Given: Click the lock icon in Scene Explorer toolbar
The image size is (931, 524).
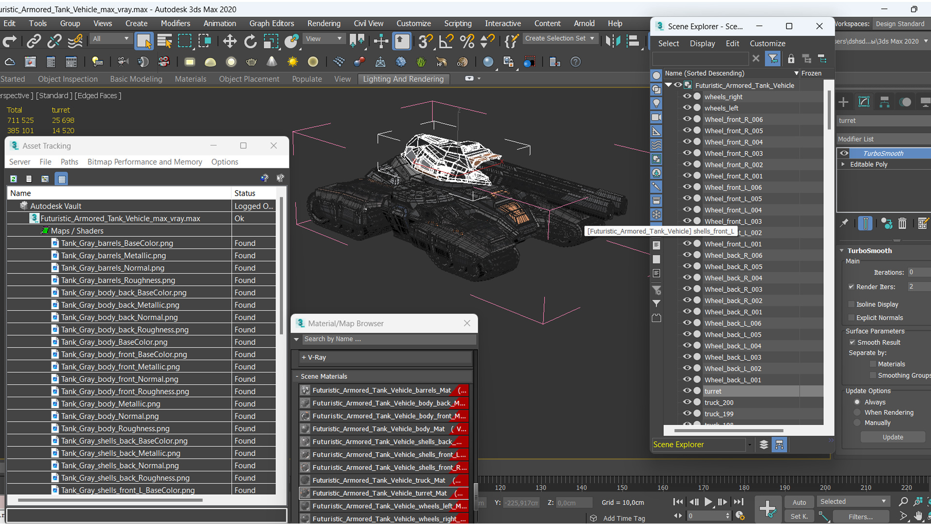Looking at the screenshot, I should tap(791, 59).
